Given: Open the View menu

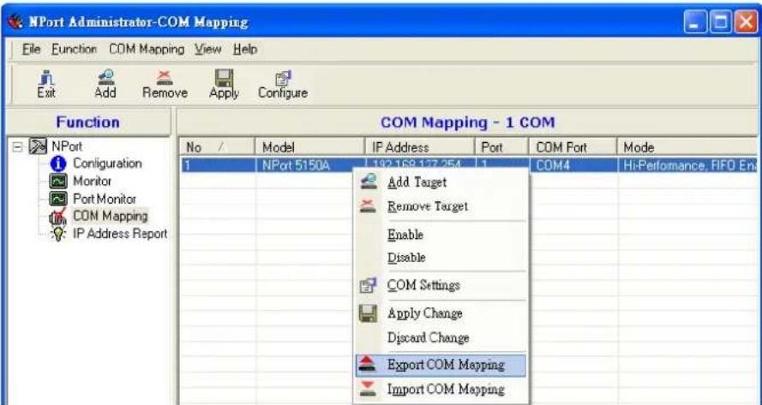Looking at the screenshot, I should pyautogui.click(x=208, y=50).
